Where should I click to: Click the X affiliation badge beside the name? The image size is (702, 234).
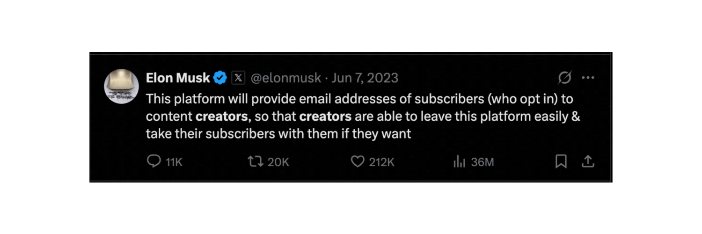pos(239,78)
